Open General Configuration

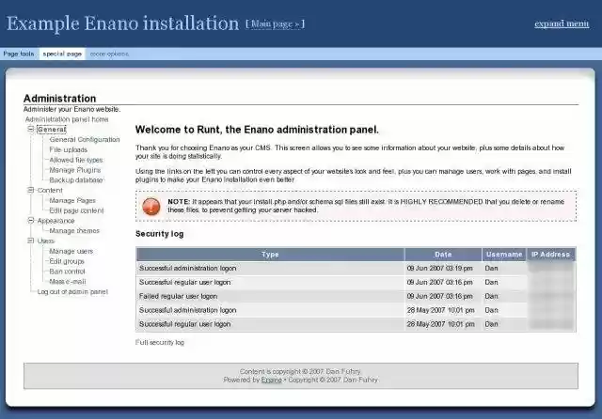(85, 140)
